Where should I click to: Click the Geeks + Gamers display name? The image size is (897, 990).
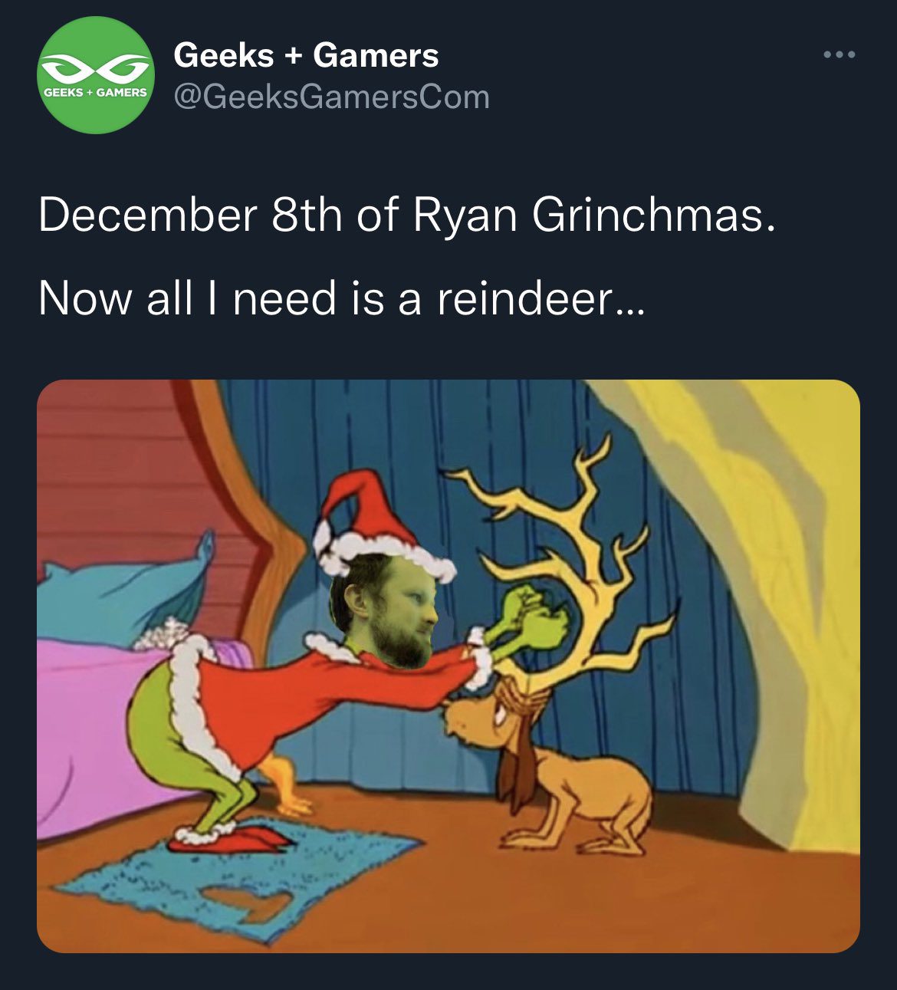coord(306,55)
